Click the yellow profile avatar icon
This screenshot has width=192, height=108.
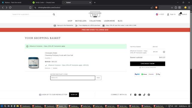pyautogui.click(x=185, y=7)
